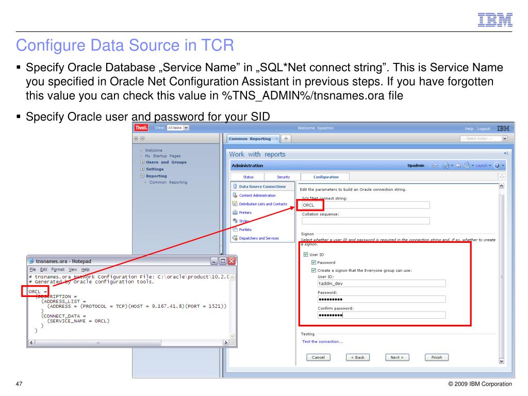Expand the Settings tree node
Image resolution: width=528 pixels, height=396 pixels.
(x=142, y=169)
